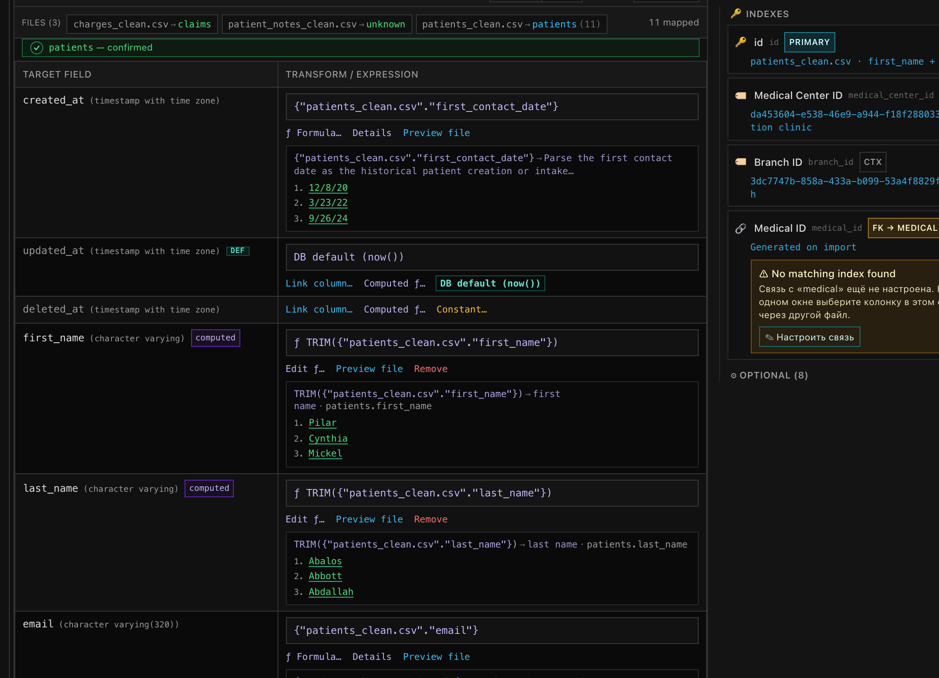Remove the first_name formula

point(430,369)
